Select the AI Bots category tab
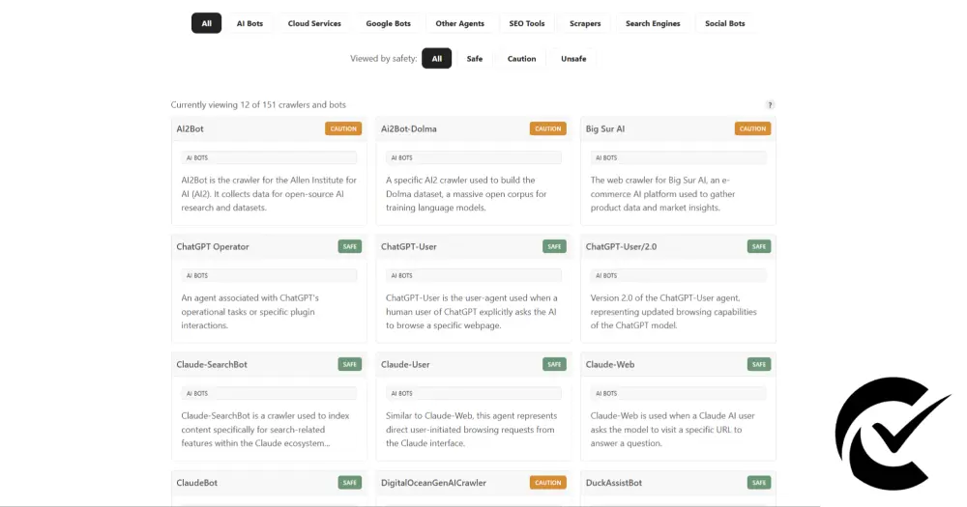Screen dimensions: 967x507 coord(249,23)
